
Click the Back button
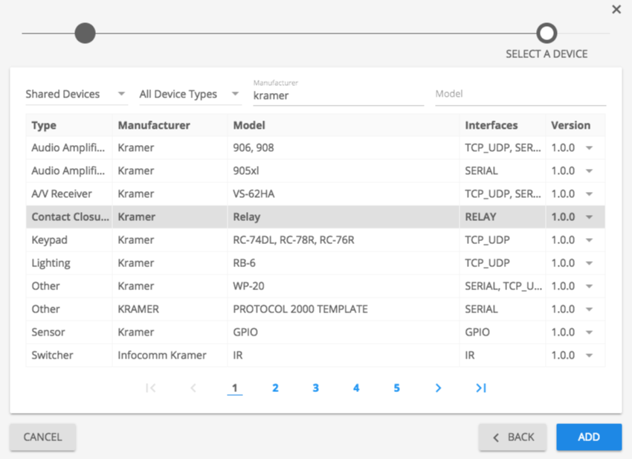[513, 437]
